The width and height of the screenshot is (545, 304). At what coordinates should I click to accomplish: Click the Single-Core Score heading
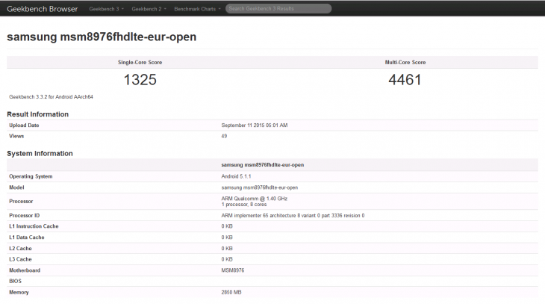(140, 62)
